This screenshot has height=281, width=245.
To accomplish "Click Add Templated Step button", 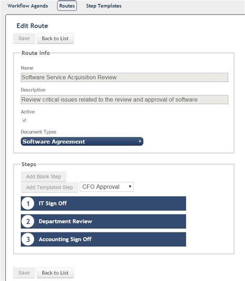I will coord(50,188).
